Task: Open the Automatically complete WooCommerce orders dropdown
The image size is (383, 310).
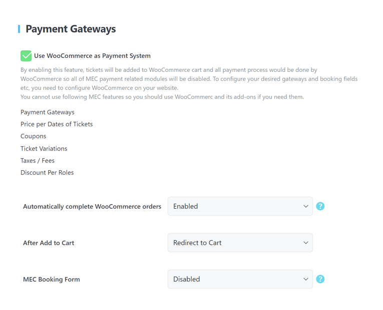Action: [x=240, y=206]
